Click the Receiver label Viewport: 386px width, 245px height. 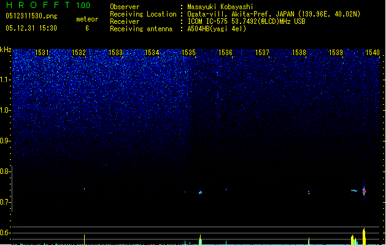(x=125, y=21)
